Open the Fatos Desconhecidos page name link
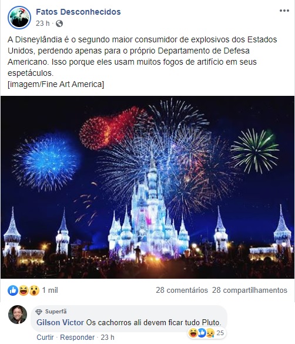Image resolution: width=295 pixels, height=344 pixels. point(78,12)
